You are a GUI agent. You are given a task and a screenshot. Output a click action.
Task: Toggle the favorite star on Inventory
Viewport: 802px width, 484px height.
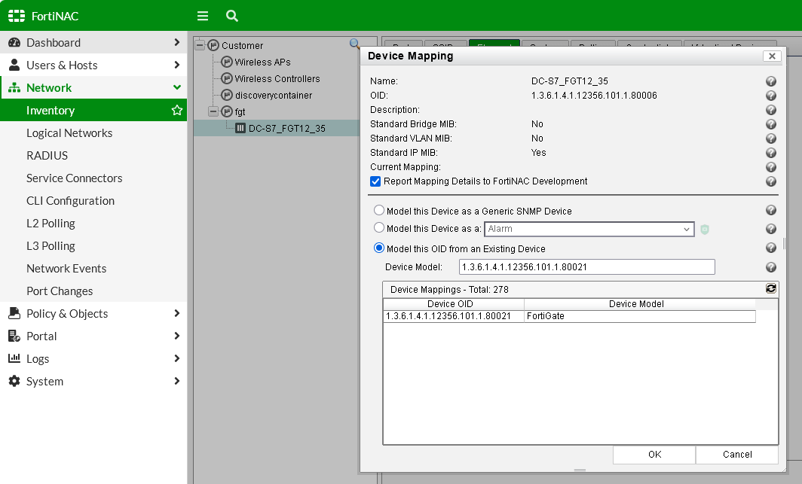tap(177, 111)
